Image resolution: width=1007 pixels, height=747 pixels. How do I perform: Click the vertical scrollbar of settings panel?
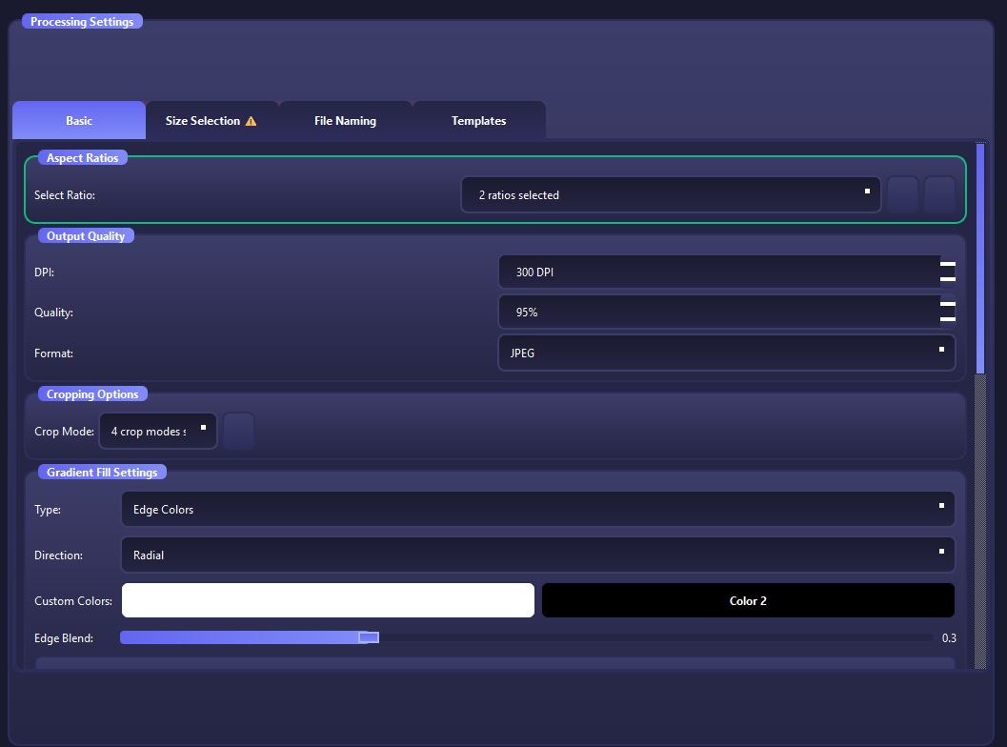980,257
